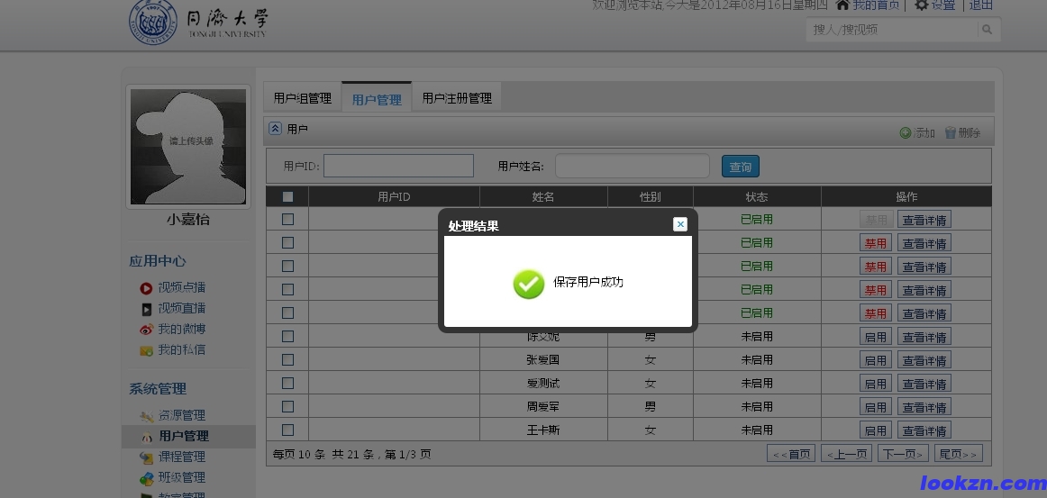Image resolution: width=1047 pixels, height=498 pixels.
Task: Click the 删除 trash bin icon
Action: point(950,133)
